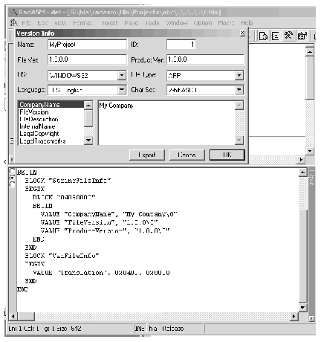
Task: Expand the OS dropdown showing WINDOWS32
Action: 122,75
